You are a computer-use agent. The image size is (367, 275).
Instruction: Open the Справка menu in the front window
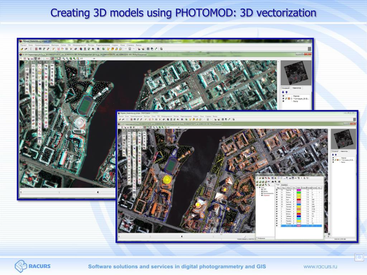click(x=208, y=116)
